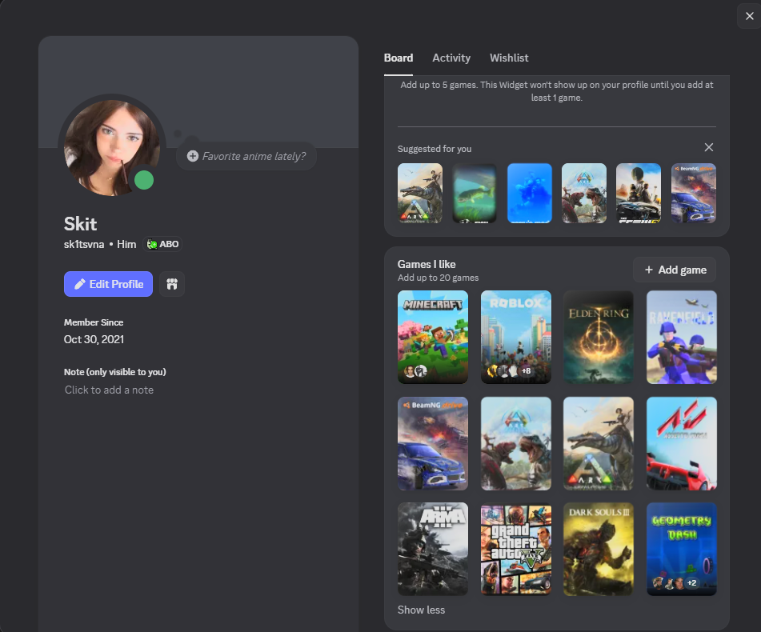Open BeamNG.drive in Games I like
Viewport: 761px width, 632px height.
[433, 443]
